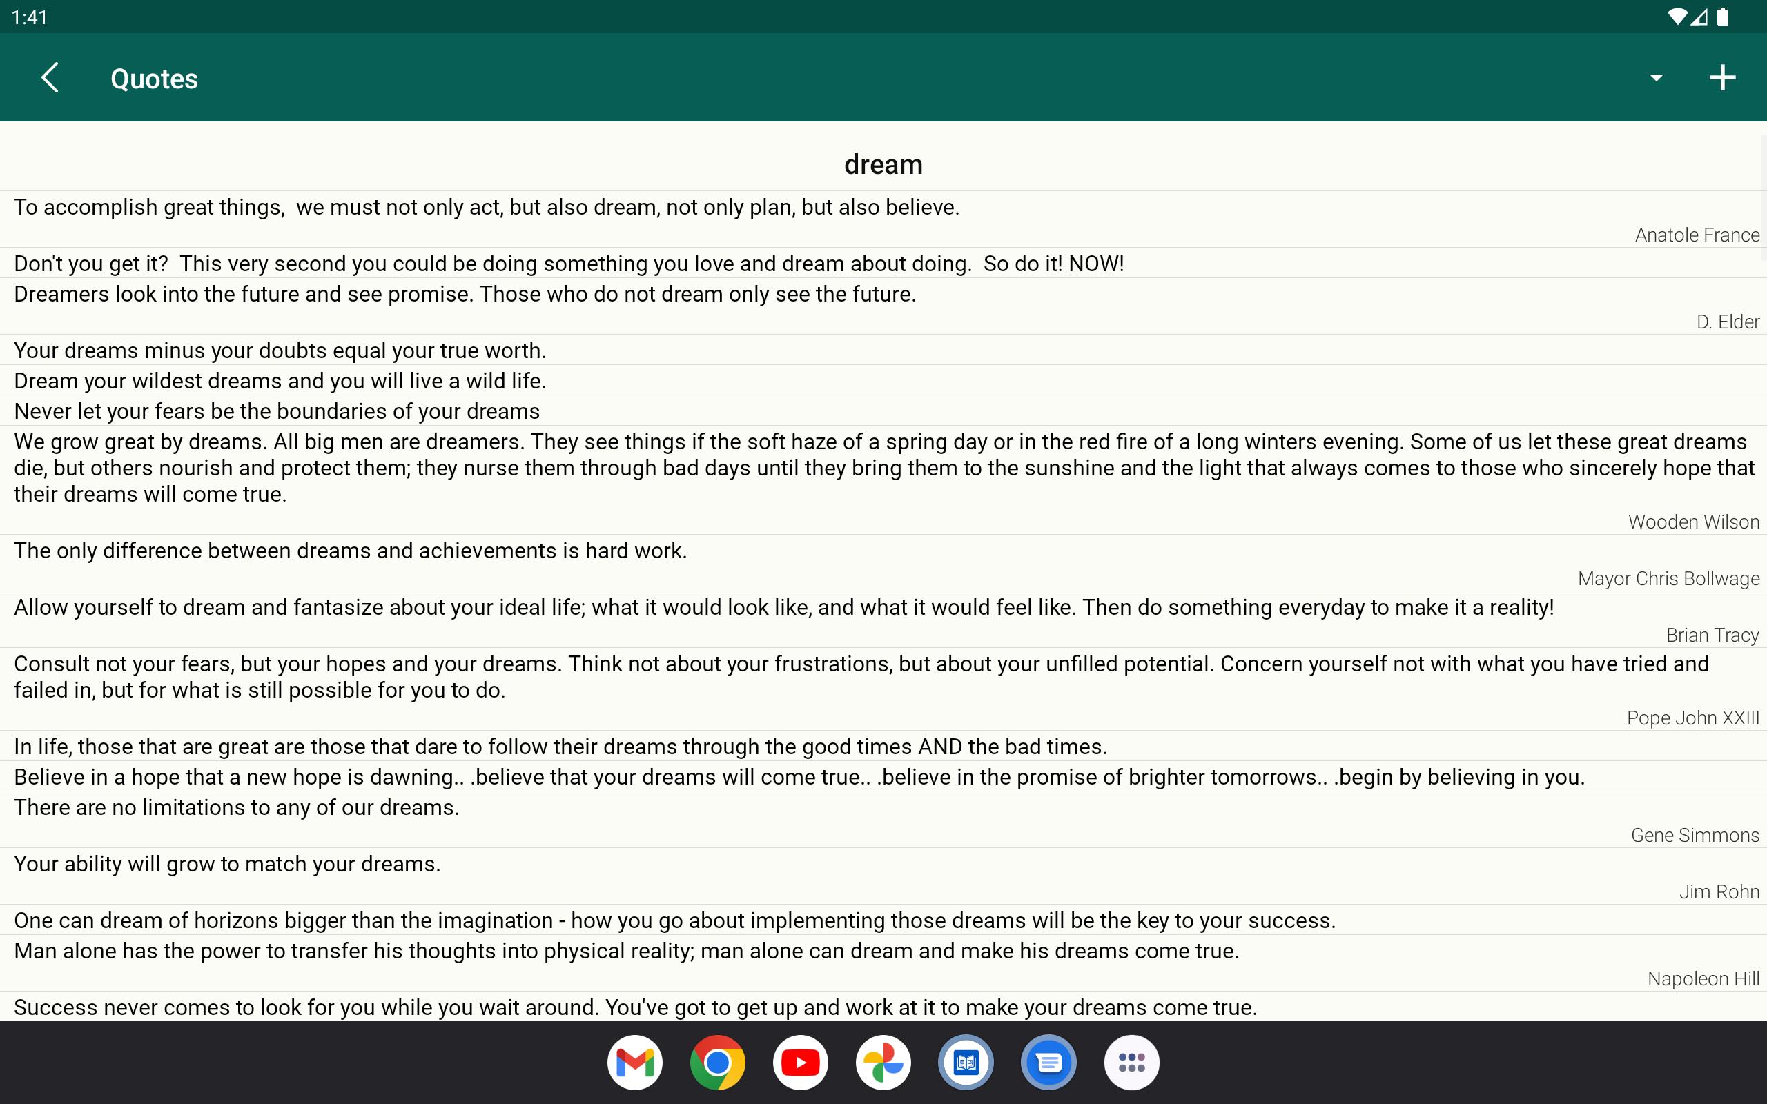Go back using the arrow icon
Image resolution: width=1767 pixels, height=1104 pixels.
[x=50, y=77]
